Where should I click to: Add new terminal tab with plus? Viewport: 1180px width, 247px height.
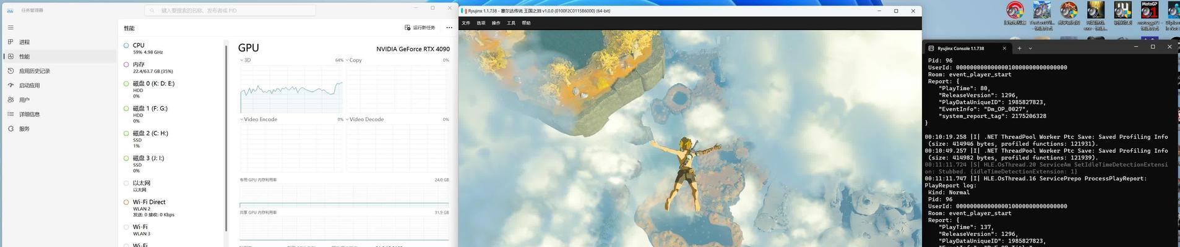coord(1020,48)
